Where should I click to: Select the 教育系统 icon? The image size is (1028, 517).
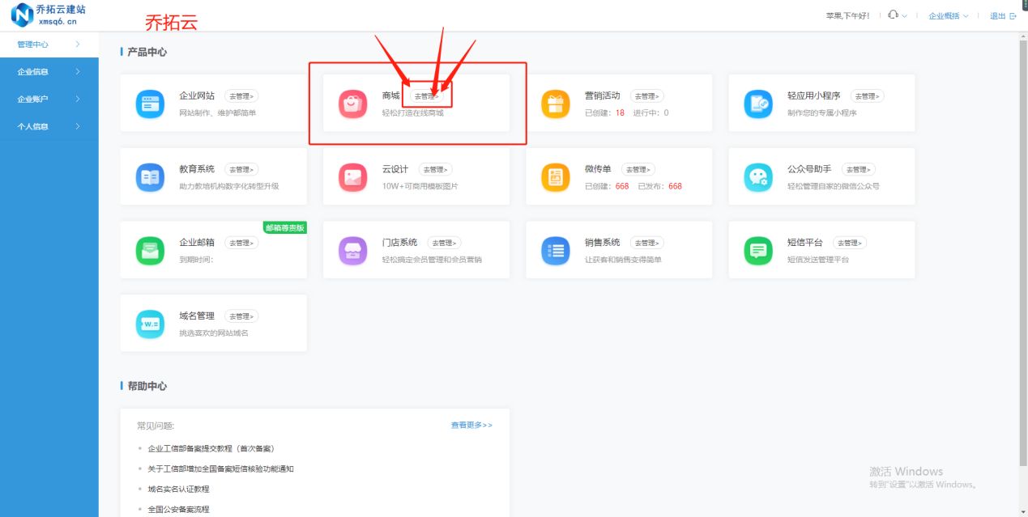click(149, 176)
